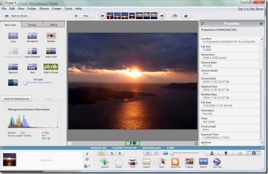Close the Properties panel
268x174 pixels.
coord(261,24)
